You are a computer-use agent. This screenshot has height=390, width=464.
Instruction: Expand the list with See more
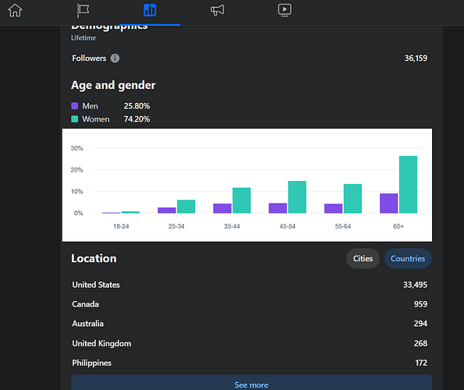pyautogui.click(x=252, y=383)
